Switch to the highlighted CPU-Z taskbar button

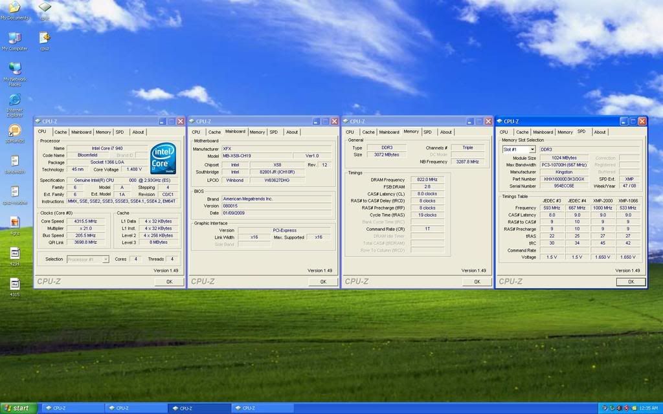[199, 408]
